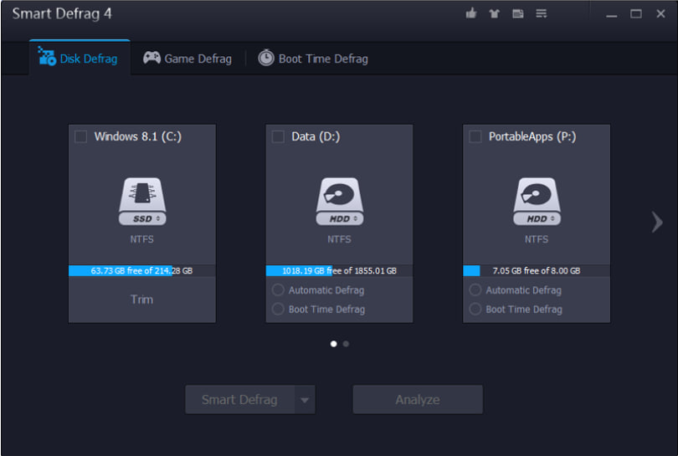Image resolution: width=678 pixels, height=456 pixels.
Task: Enable Boot Time Defrag for Data (D:)
Action: pyautogui.click(x=278, y=309)
